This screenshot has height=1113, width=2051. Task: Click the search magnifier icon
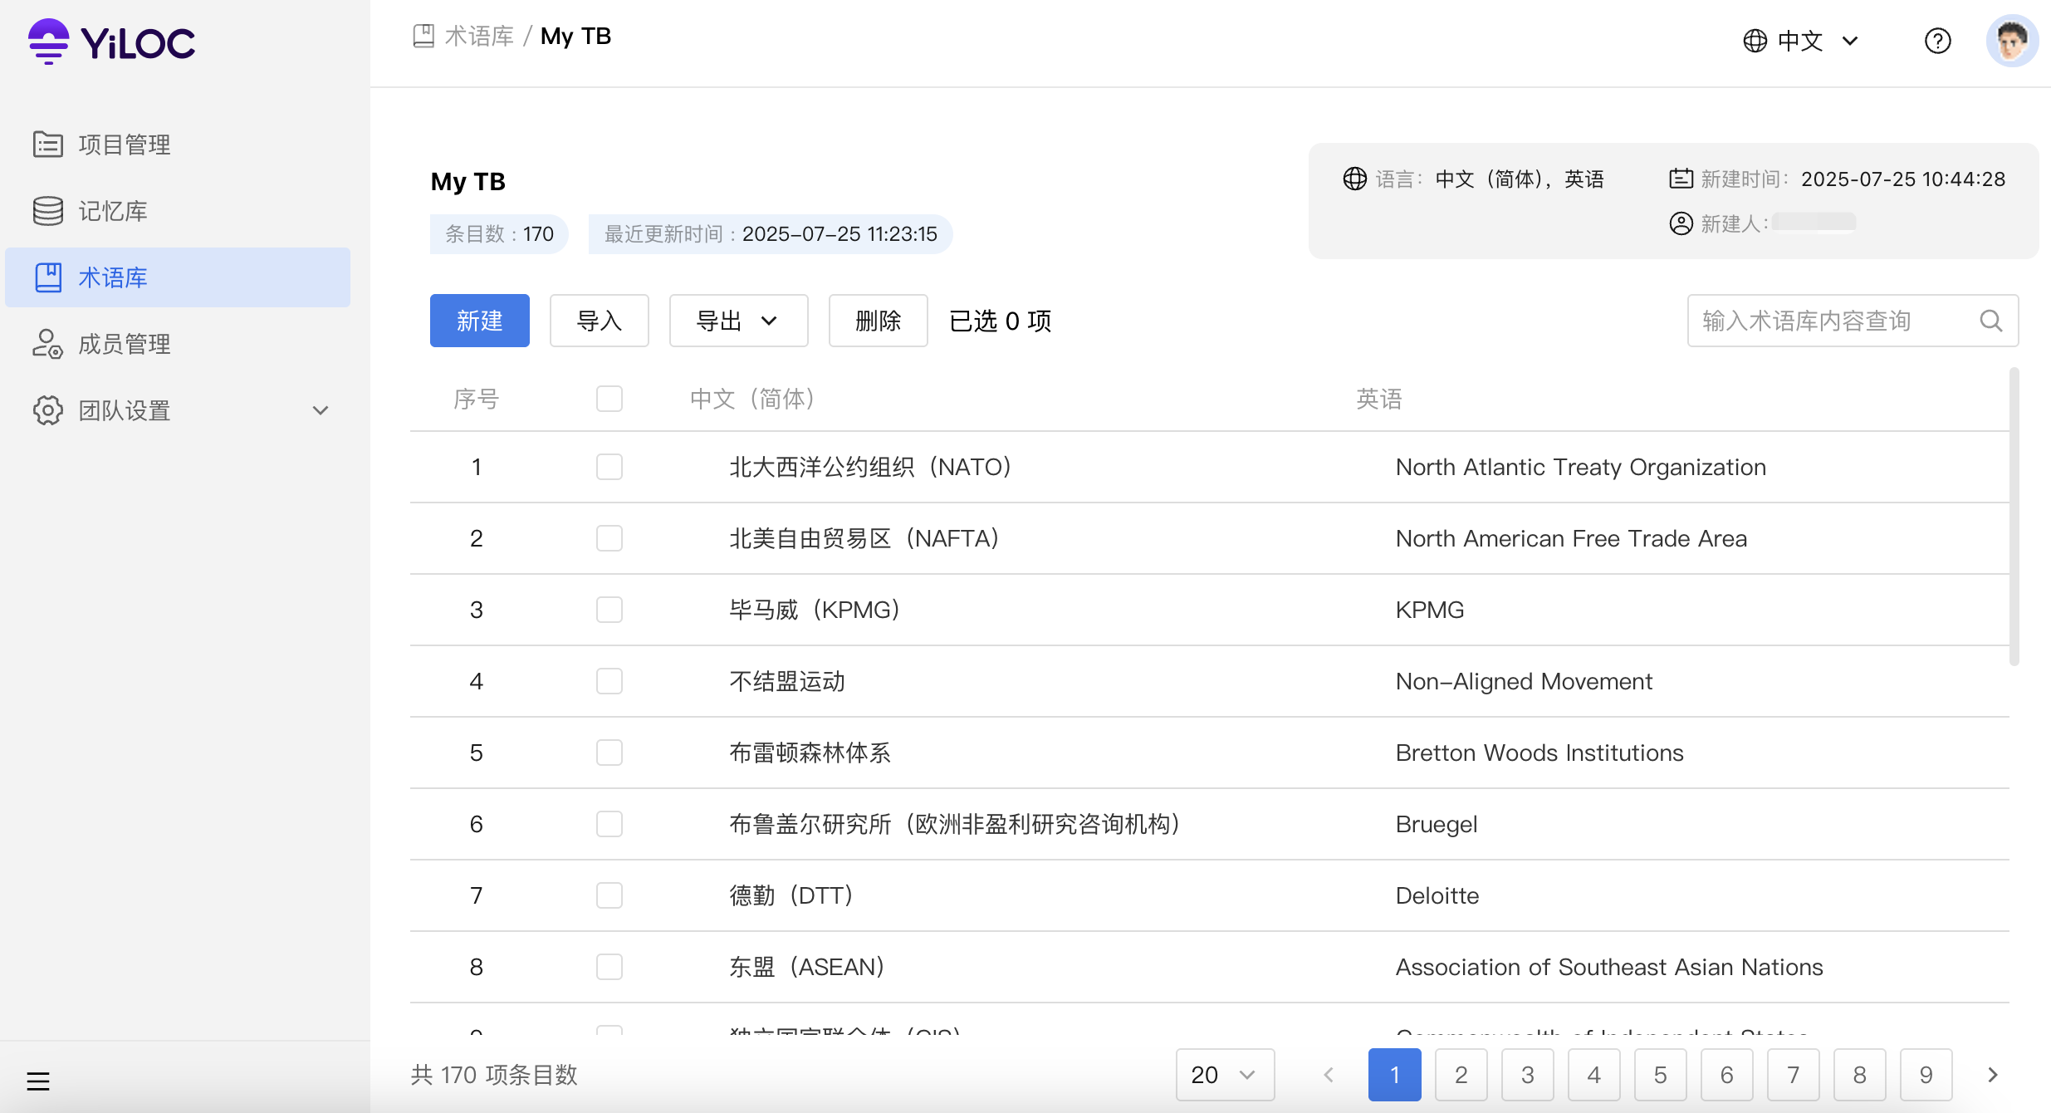pos(1990,321)
